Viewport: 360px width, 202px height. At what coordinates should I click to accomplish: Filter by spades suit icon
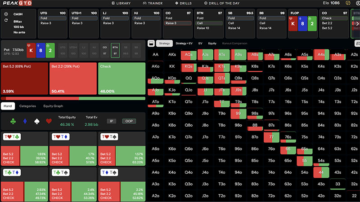click(36, 121)
